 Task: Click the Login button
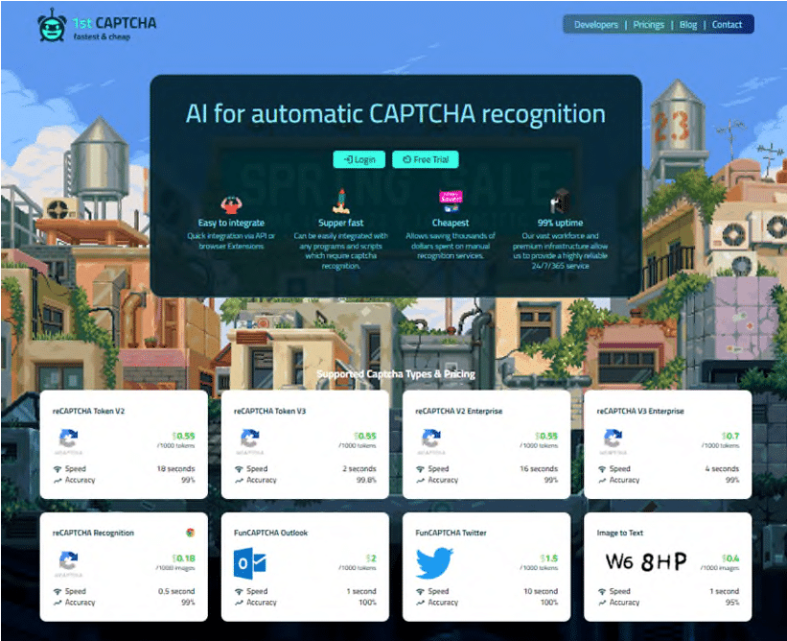(359, 159)
